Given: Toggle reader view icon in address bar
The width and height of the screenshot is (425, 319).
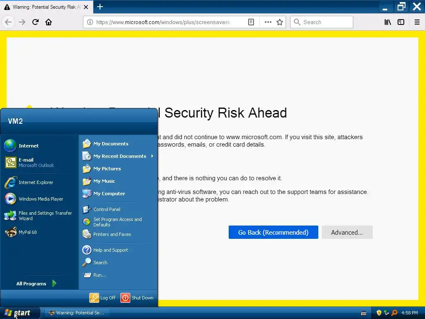Looking at the screenshot, I should tap(251, 22).
